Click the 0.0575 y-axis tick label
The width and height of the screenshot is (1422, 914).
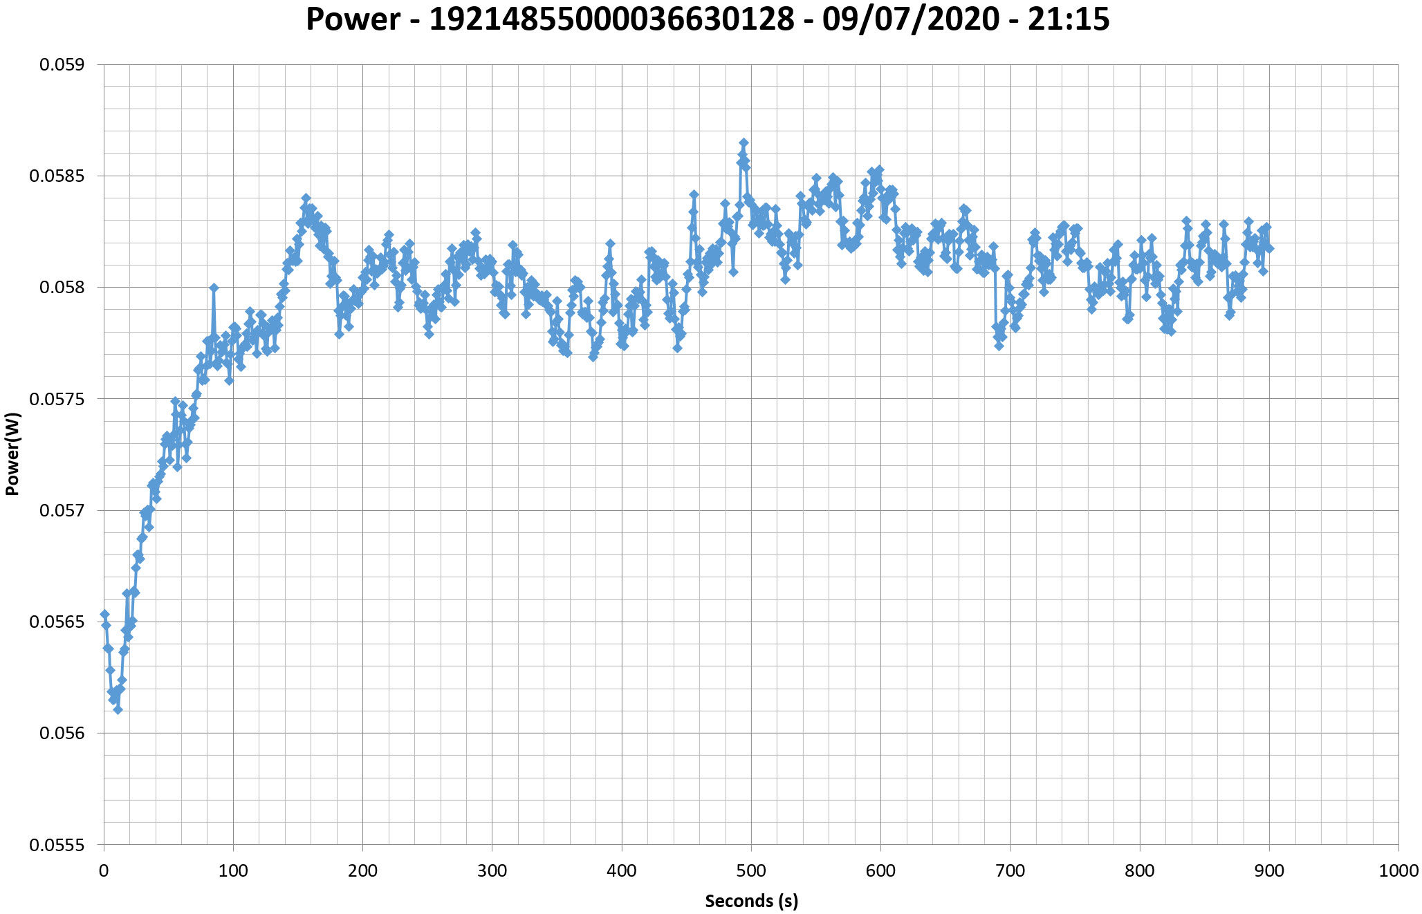click(x=57, y=399)
